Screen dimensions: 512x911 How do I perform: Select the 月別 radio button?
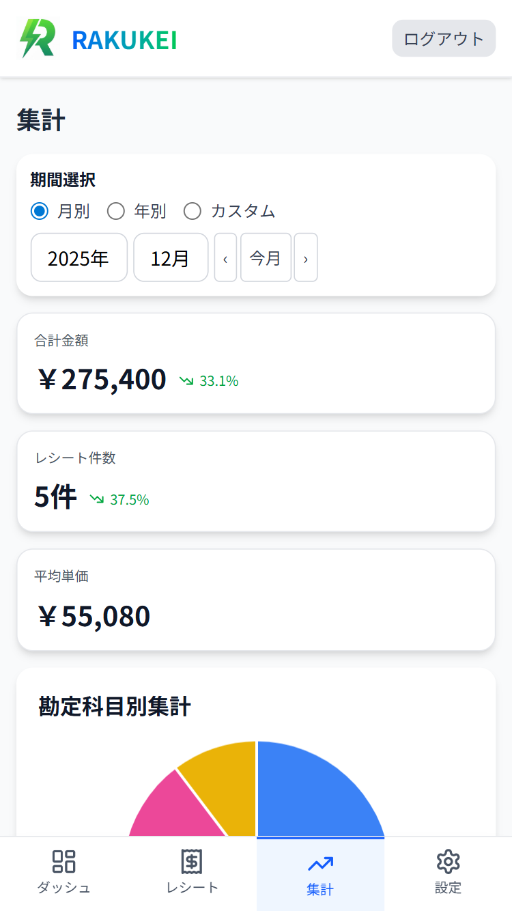coord(40,212)
